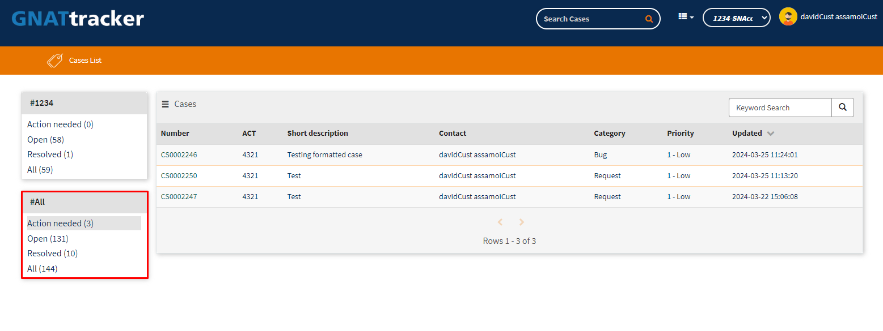Select Open (58) under #1234
This screenshot has height=331, width=883.
point(45,139)
